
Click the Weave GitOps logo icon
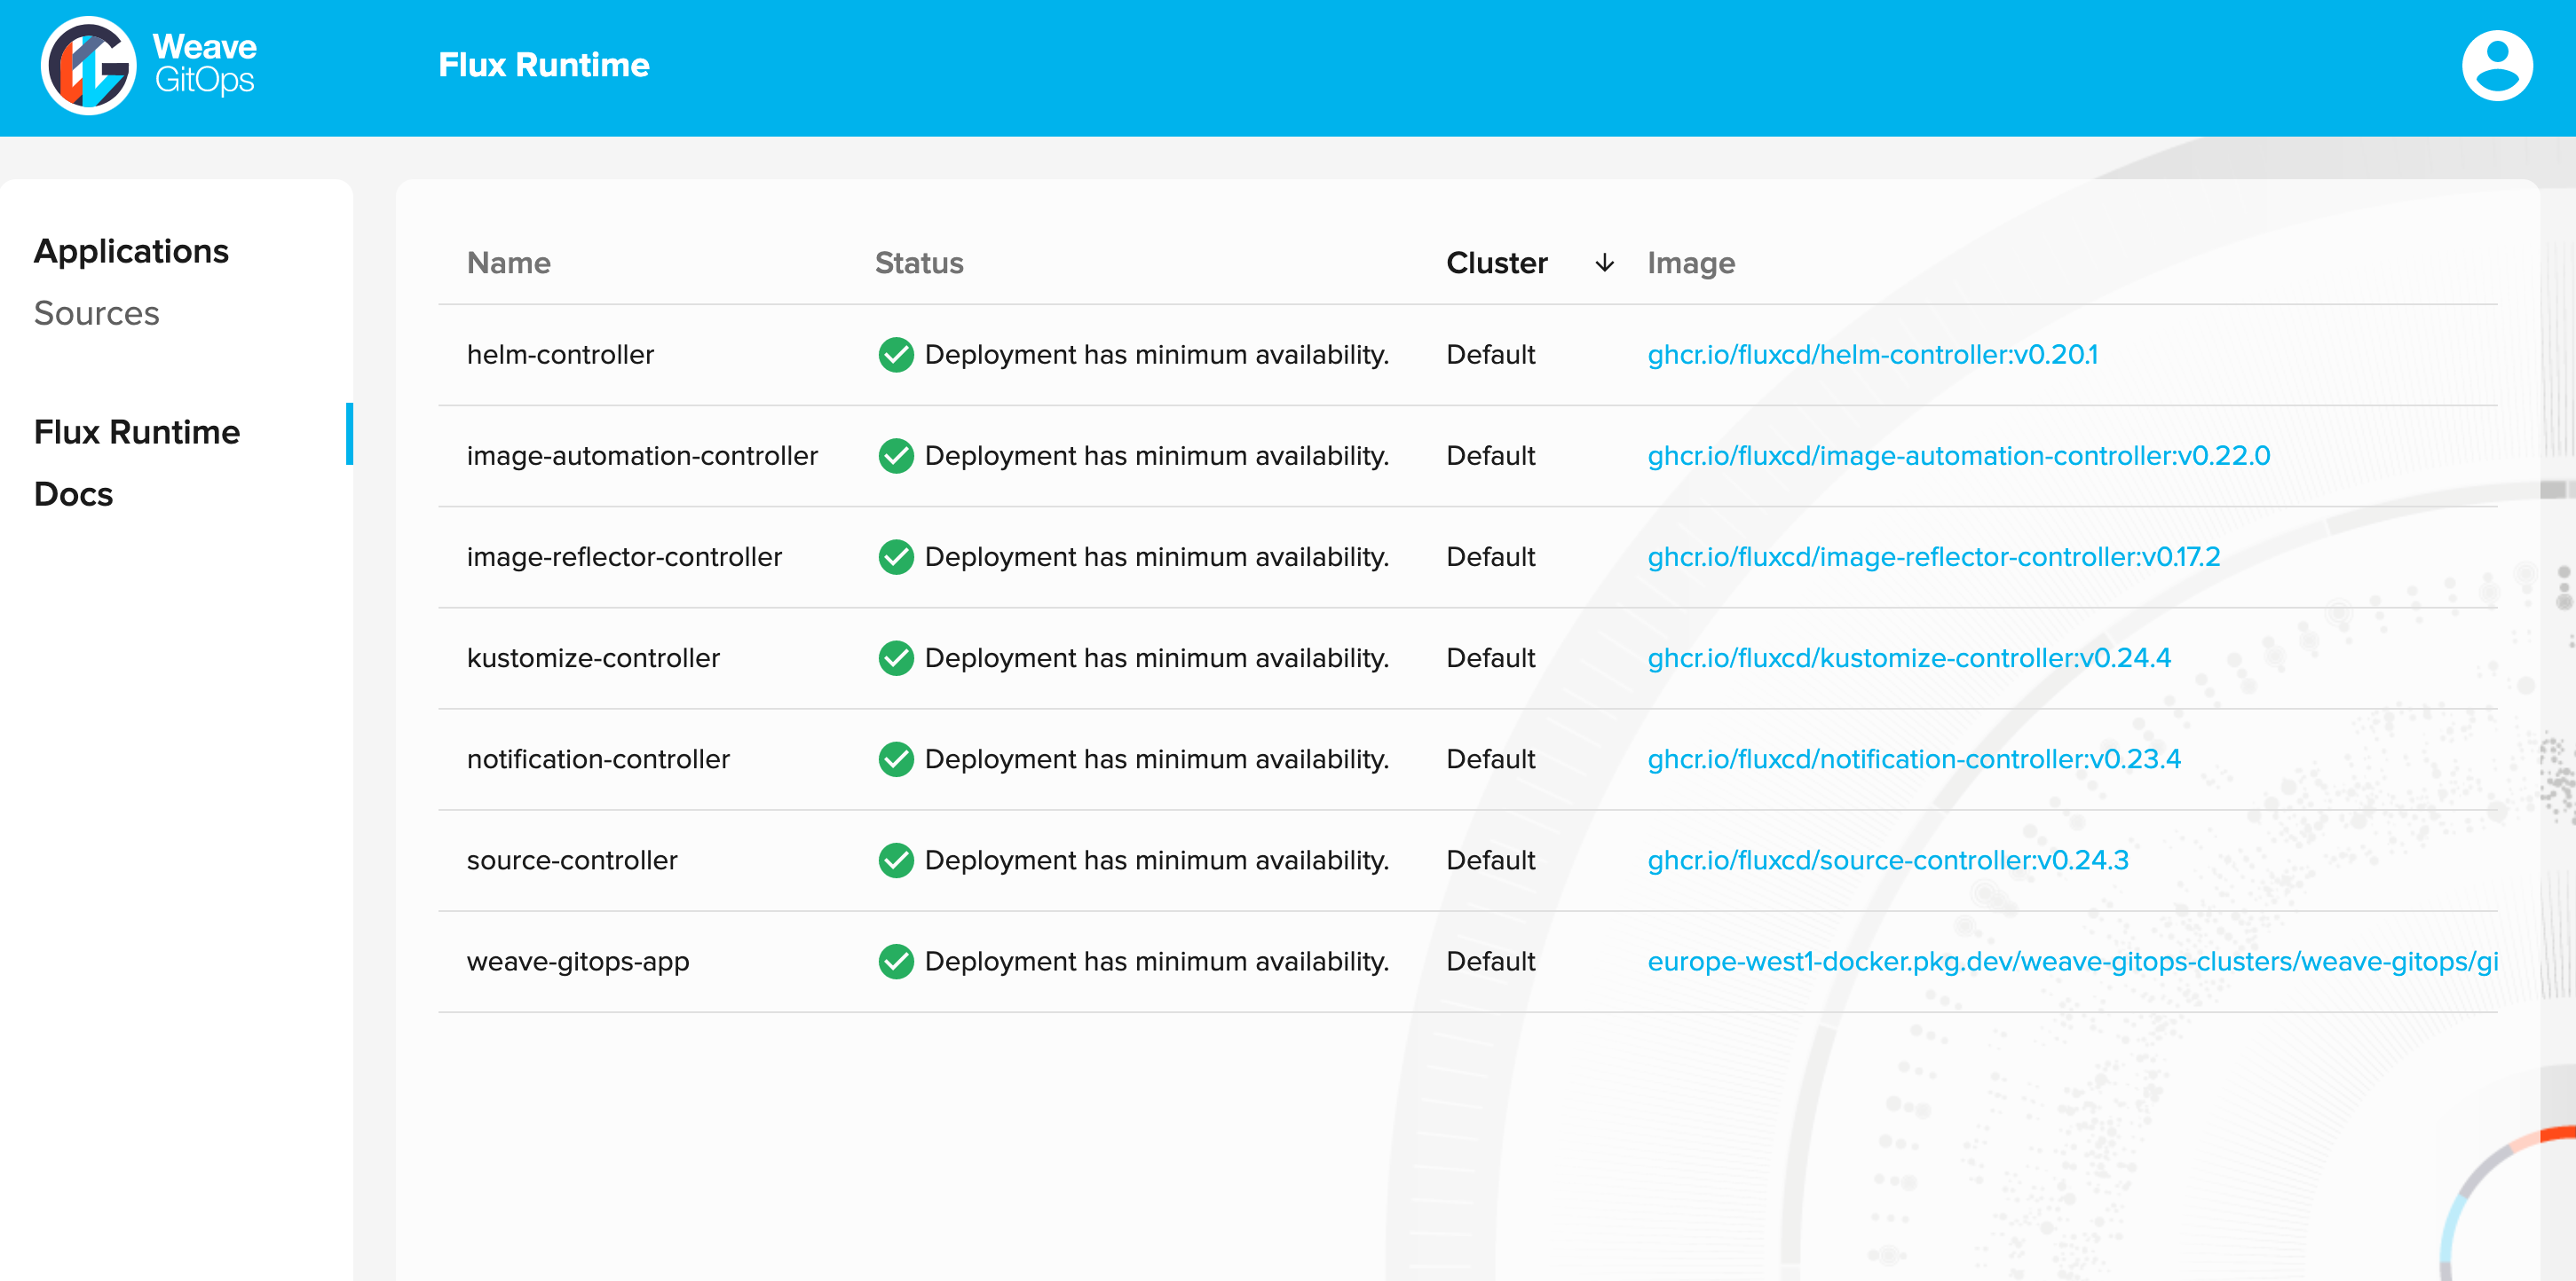tap(88, 66)
